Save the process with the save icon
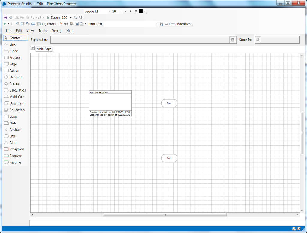This screenshot has width=307, height=233. (5, 17)
